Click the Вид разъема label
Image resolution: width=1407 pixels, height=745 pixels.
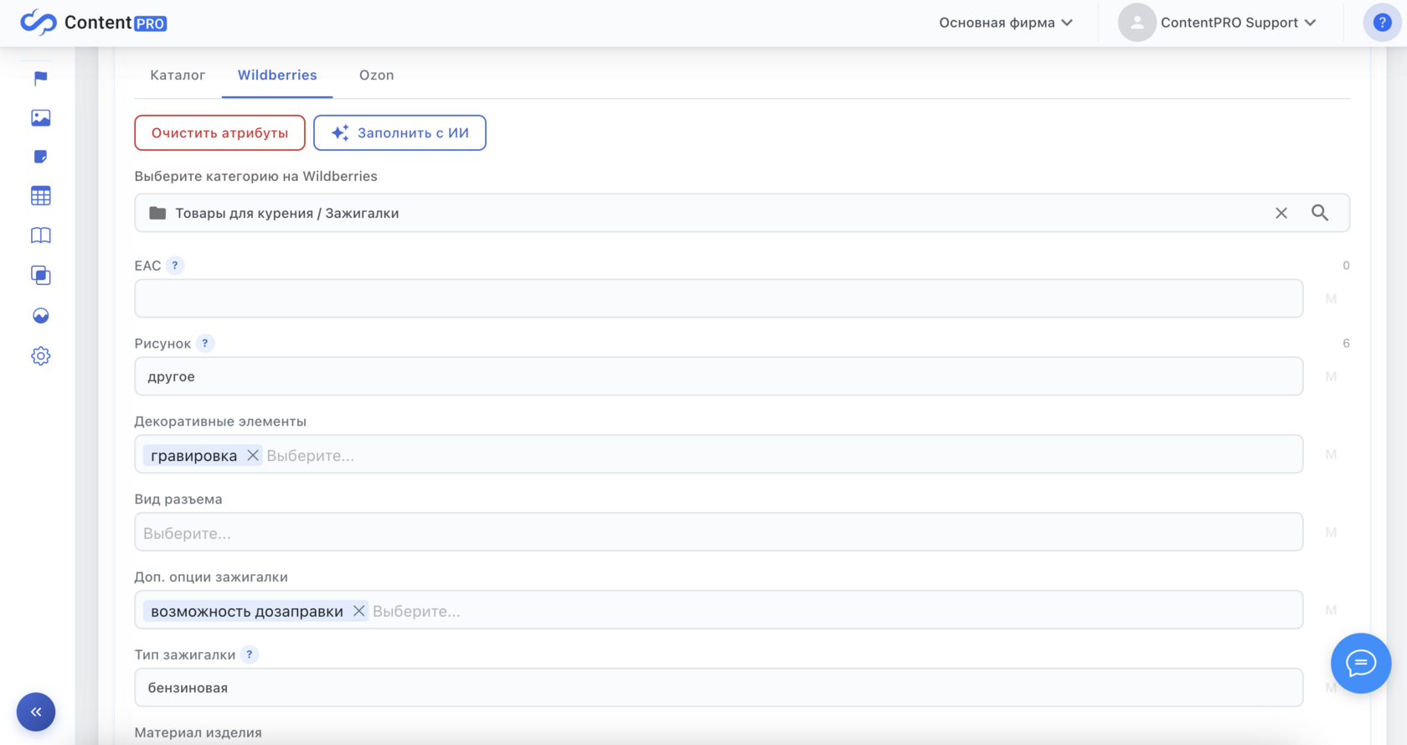click(x=178, y=499)
